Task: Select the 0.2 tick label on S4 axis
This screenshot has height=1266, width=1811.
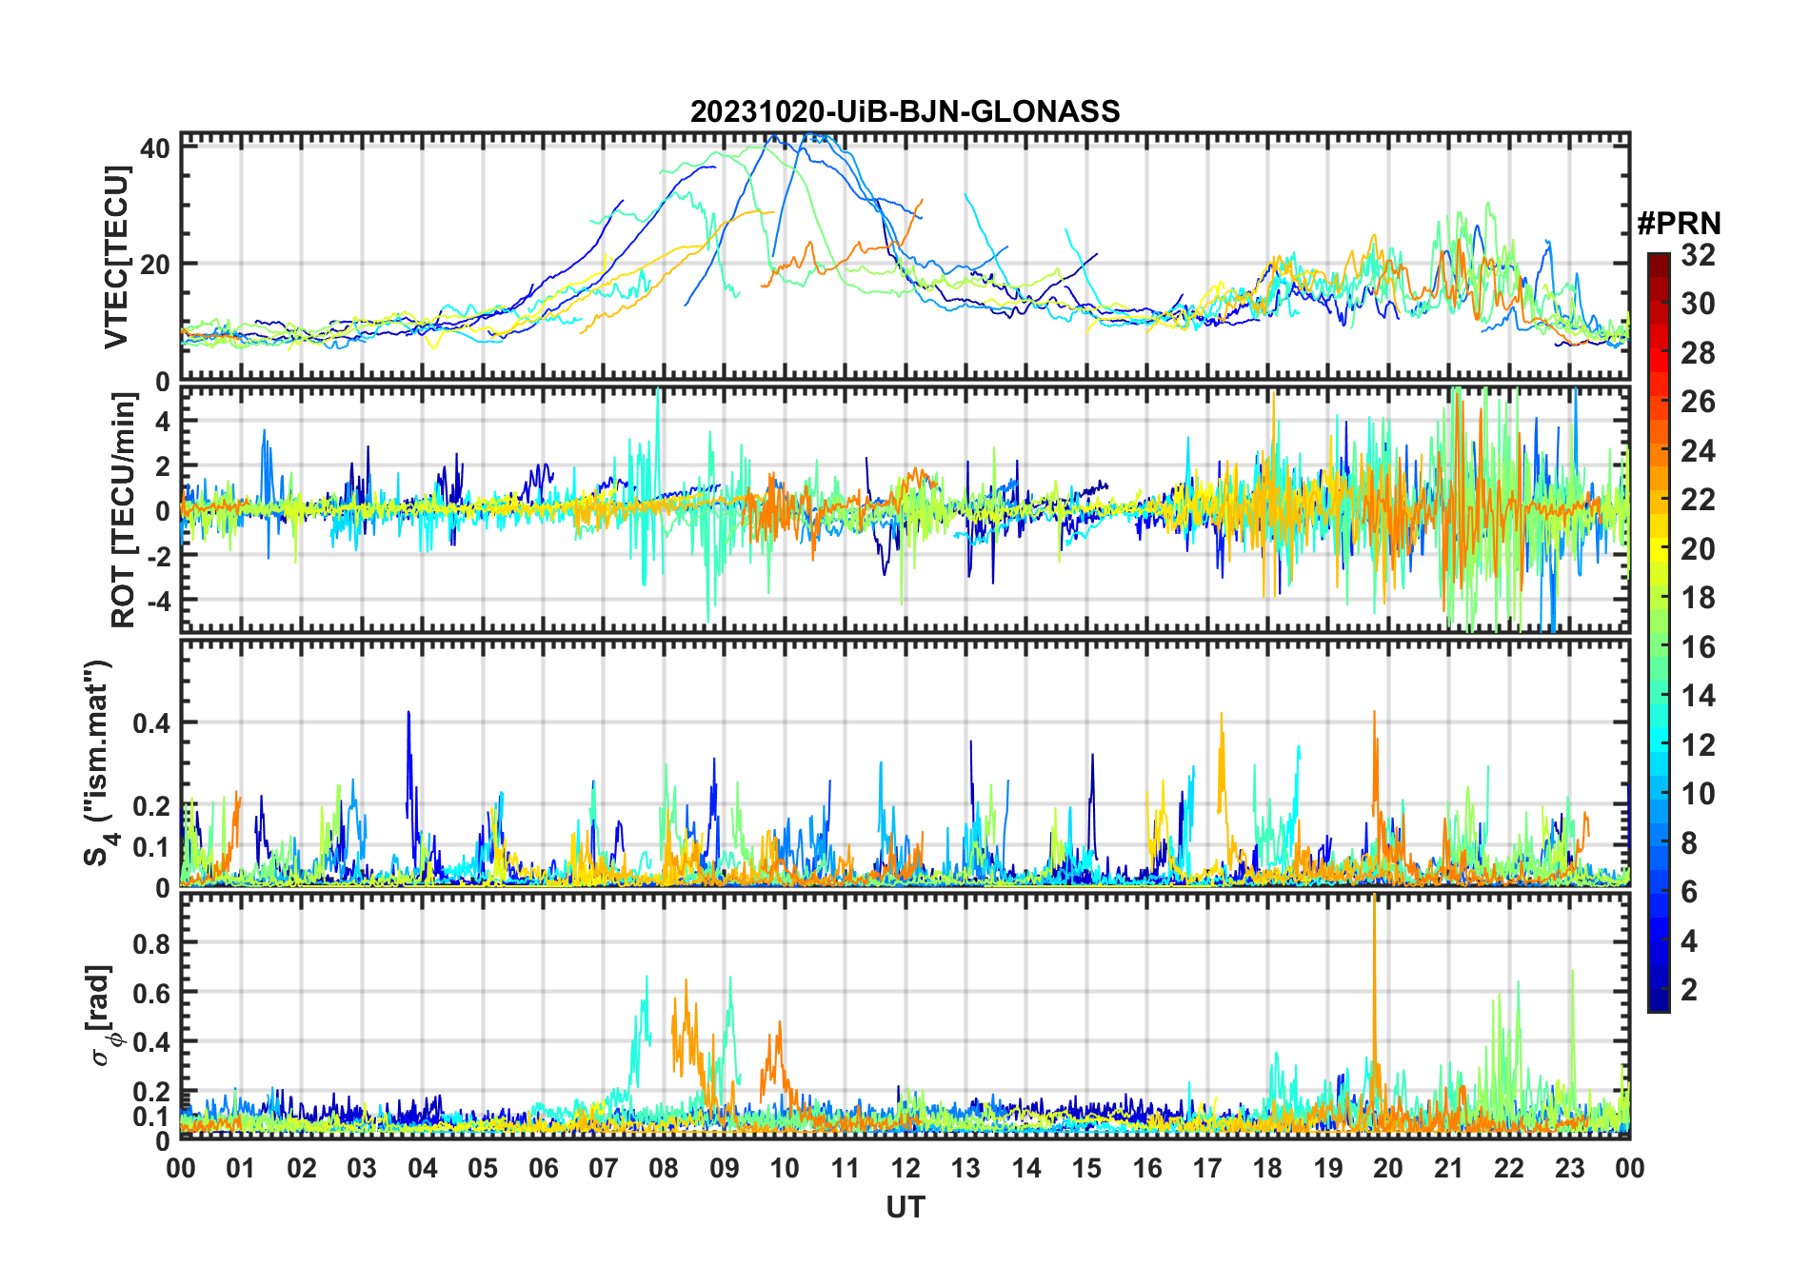Action: pos(151,805)
